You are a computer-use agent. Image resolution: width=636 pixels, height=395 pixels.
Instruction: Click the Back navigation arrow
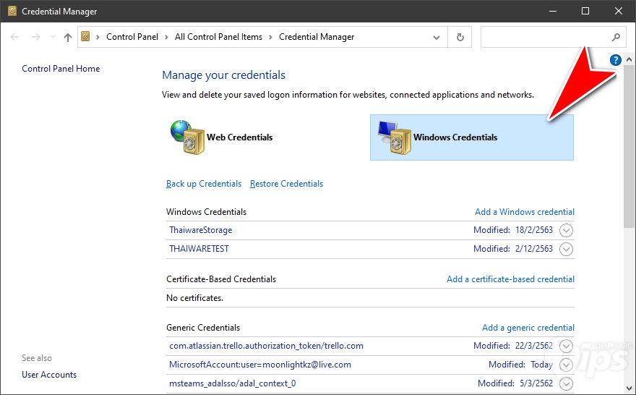[x=15, y=37]
